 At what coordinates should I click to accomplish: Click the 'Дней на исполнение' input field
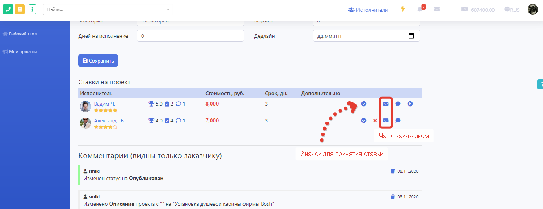coord(190,36)
